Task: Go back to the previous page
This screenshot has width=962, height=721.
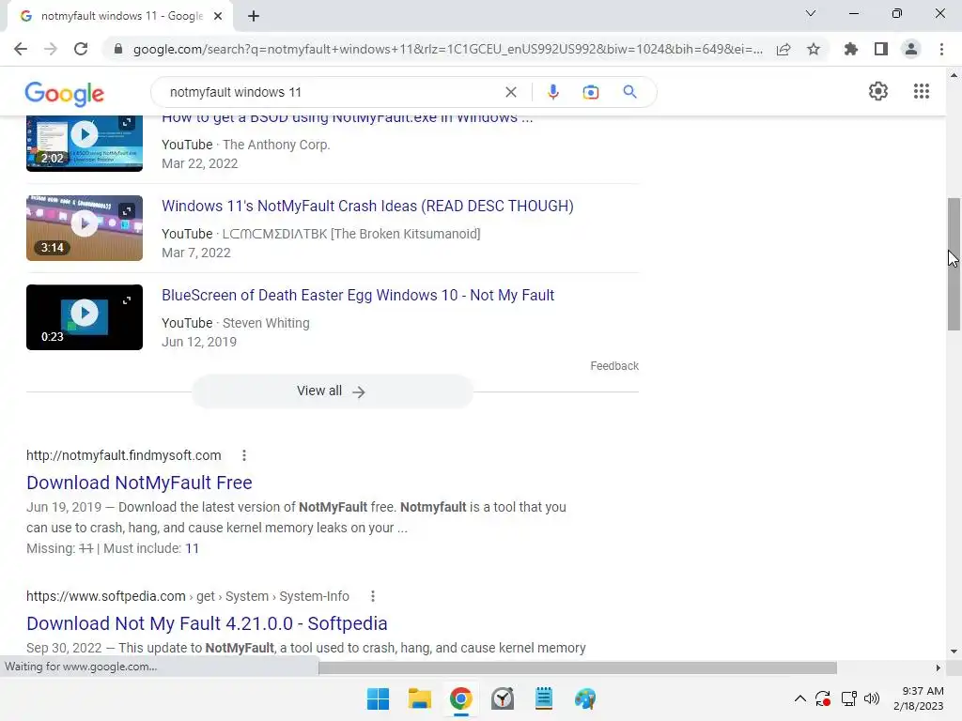Action: click(x=21, y=49)
